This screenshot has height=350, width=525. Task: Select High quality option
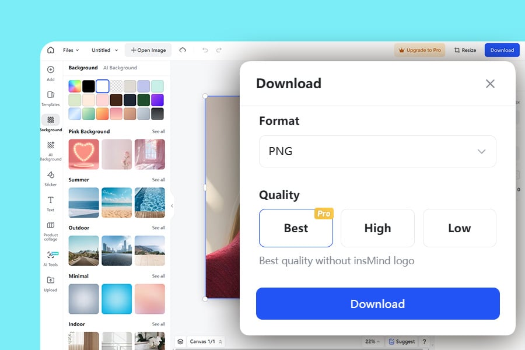377,228
